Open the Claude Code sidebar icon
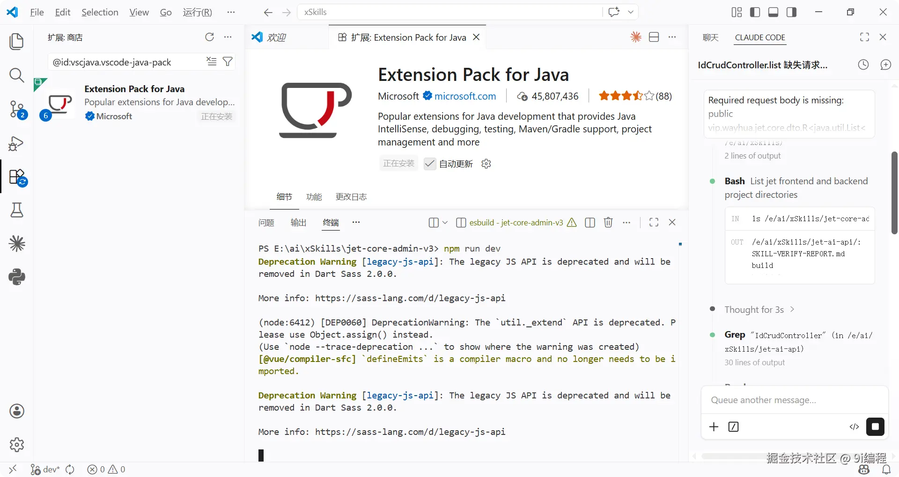The width and height of the screenshot is (899, 477). click(17, 244)
